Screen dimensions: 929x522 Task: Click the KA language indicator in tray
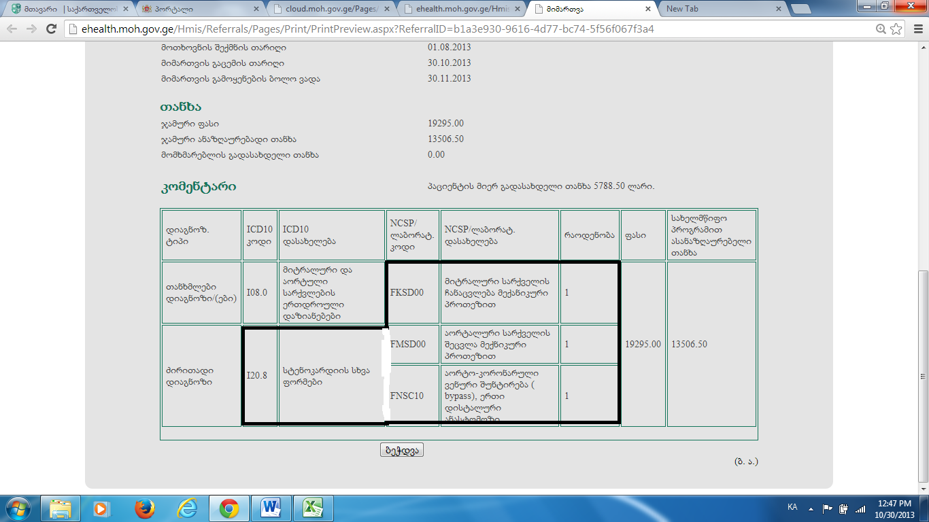pyautogui.click(x=792, y=508)
